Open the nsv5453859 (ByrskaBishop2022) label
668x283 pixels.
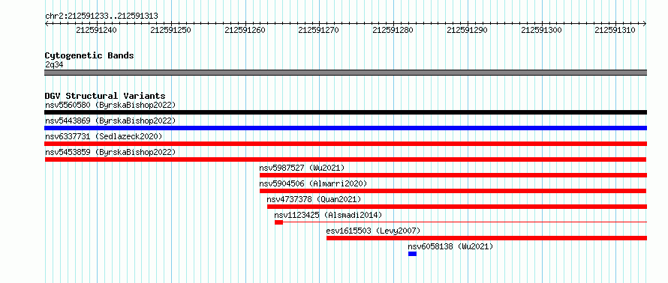point(110,152)
